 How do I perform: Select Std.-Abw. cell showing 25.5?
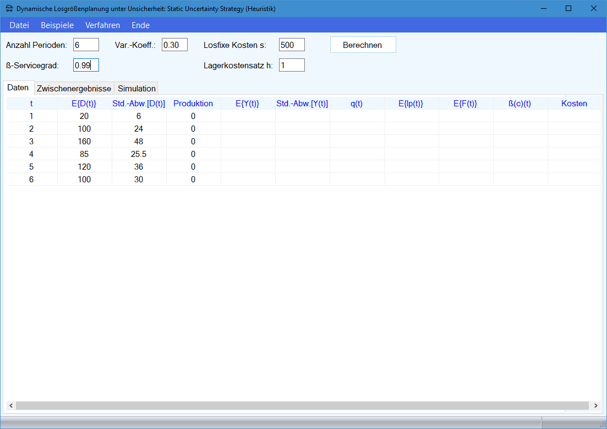tap(138, 154)
